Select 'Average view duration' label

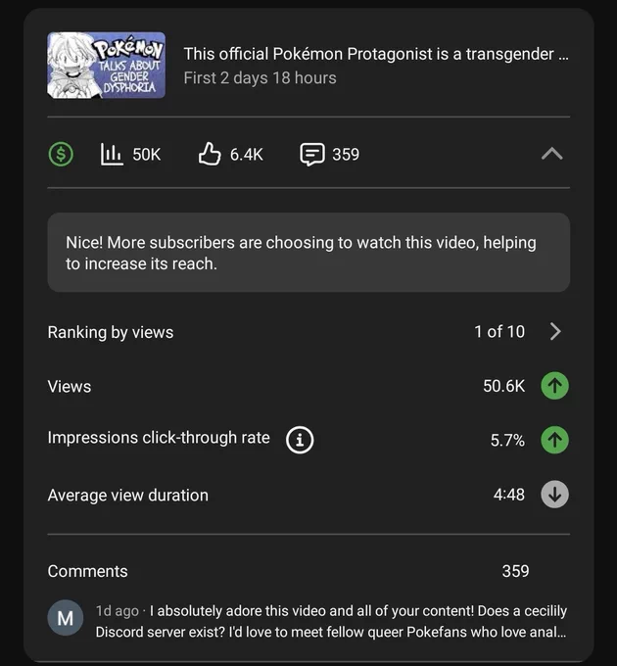point(128,496)
